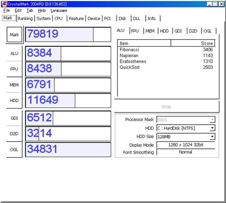Select the Napierian row
The height and width of the screenshot is (203, 226).
[166, 55]
